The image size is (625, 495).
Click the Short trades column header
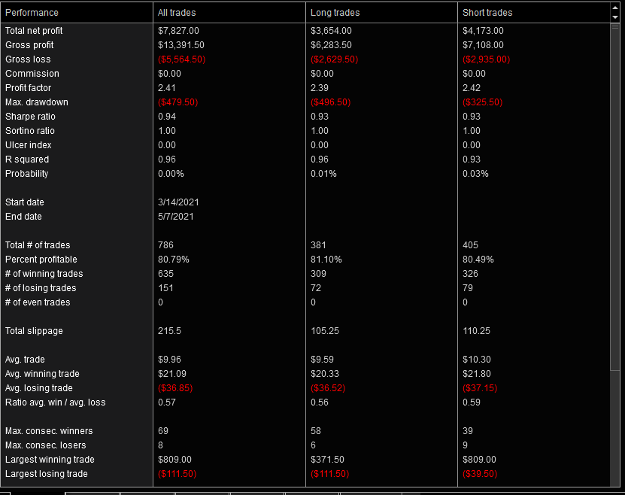(487, 13)
